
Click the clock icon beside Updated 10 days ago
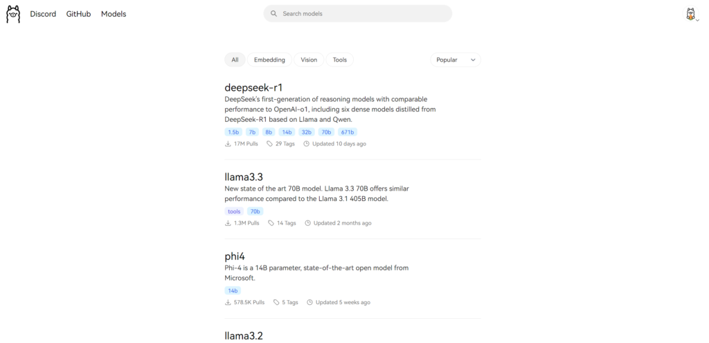(x=306, y=144)
